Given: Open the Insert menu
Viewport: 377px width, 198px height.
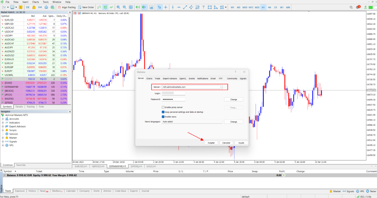Looking at the screenshot, I should click(25, 2).
